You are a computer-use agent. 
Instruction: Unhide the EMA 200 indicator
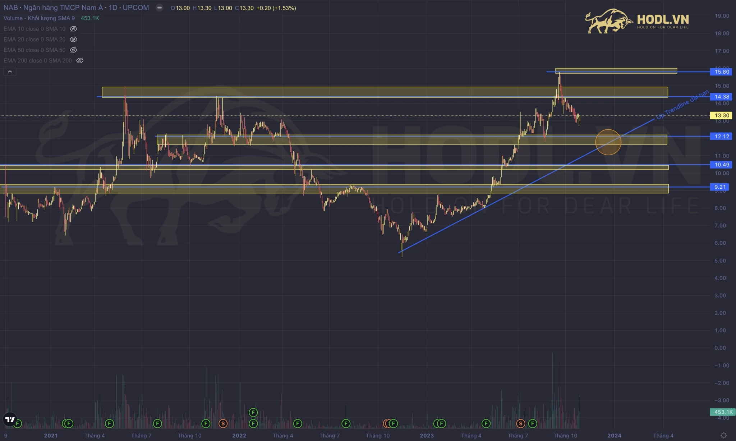(80, 61)
